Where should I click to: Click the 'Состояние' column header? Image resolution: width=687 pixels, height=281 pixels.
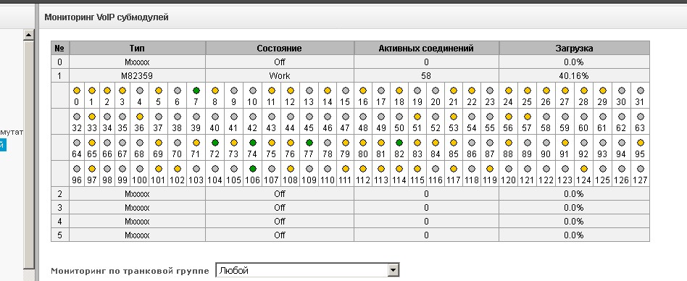coord(280,48)
